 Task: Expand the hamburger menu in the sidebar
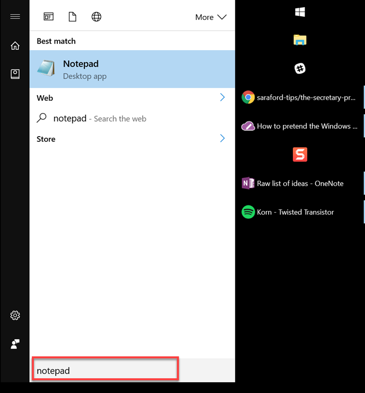pyautogui.click(x=15, y=16)
